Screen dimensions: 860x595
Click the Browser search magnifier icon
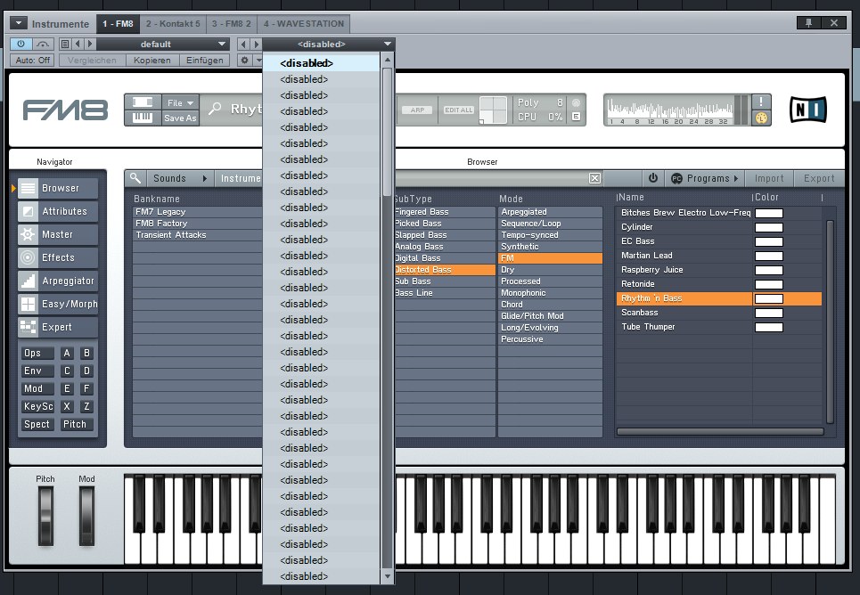tap(135, 177)
